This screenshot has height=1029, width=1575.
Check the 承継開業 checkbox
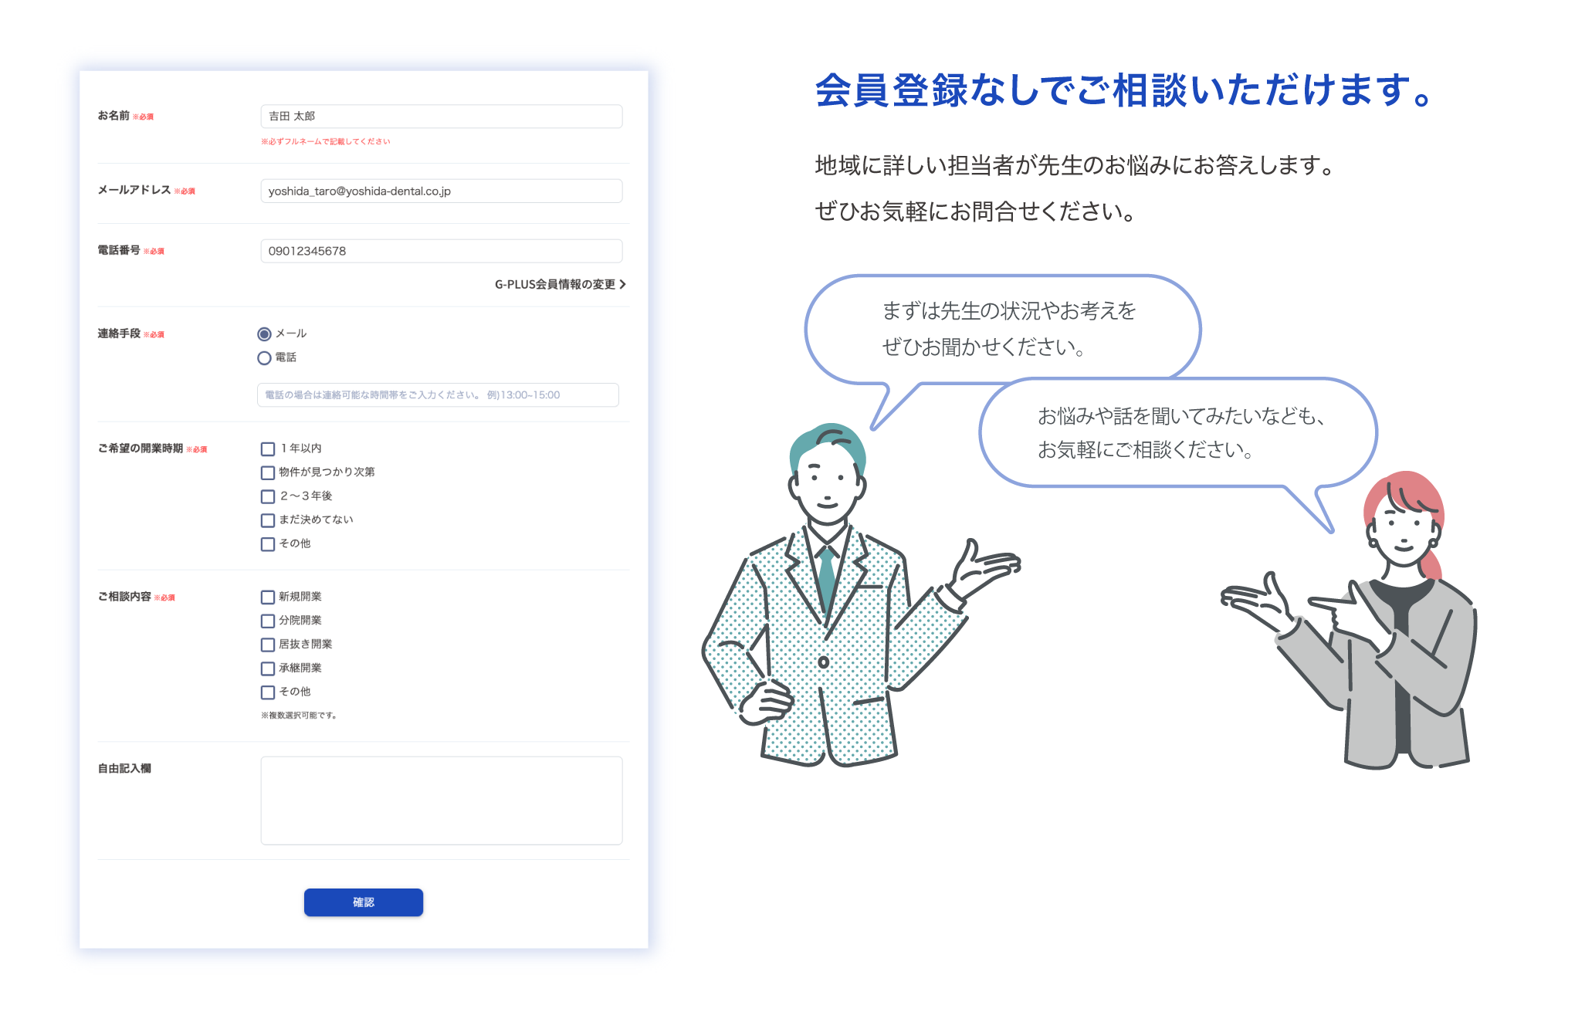coord(268,669)
